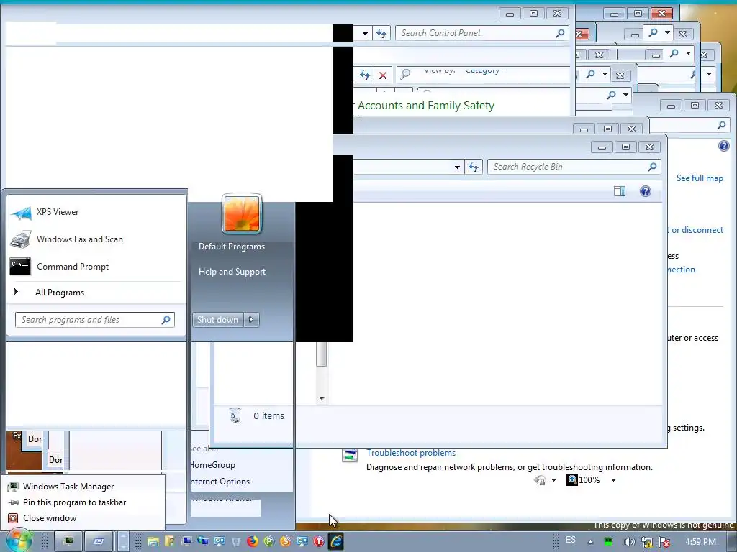The height and width of the screenshot is (552, 737).
Task: Open Default Programs in Start menu
Action: click(232, 247)
